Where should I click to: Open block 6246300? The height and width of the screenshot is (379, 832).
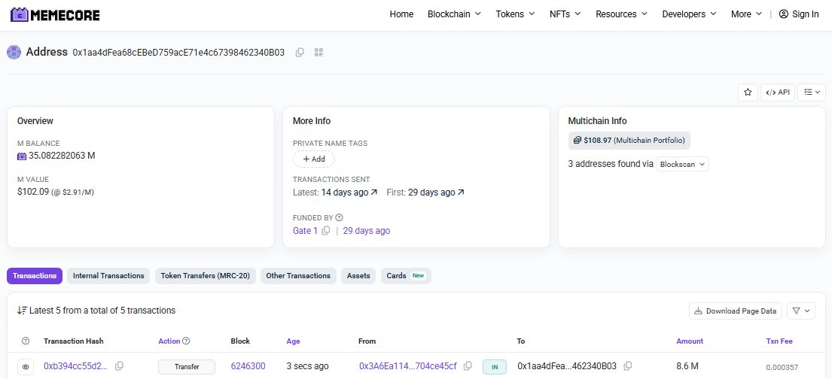pyautogui.click(x=248, y=366)
